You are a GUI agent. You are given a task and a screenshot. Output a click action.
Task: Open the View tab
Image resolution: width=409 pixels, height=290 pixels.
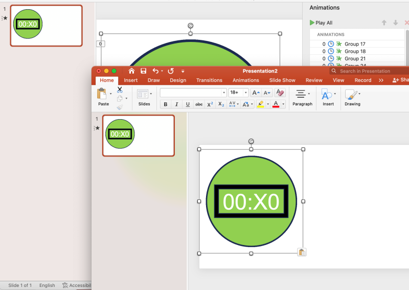click(x=338, y=80)
